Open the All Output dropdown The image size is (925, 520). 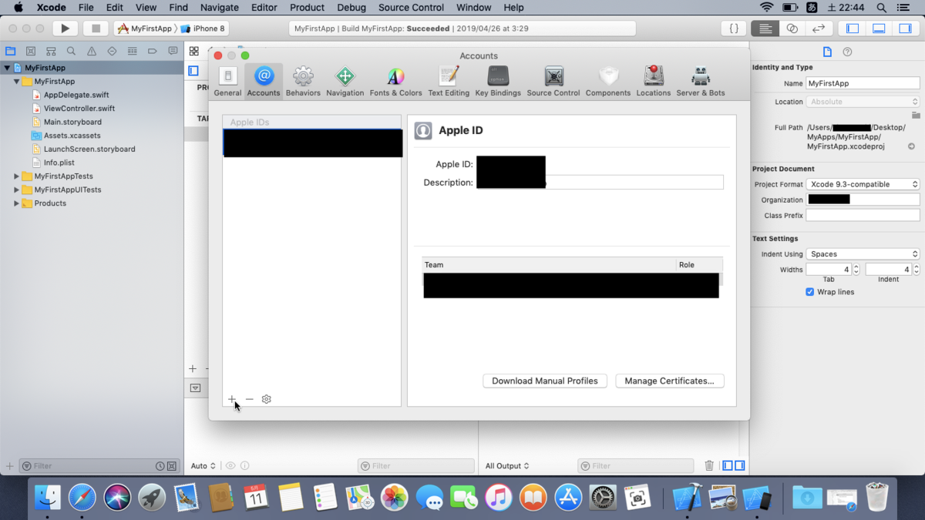point(507,466)
